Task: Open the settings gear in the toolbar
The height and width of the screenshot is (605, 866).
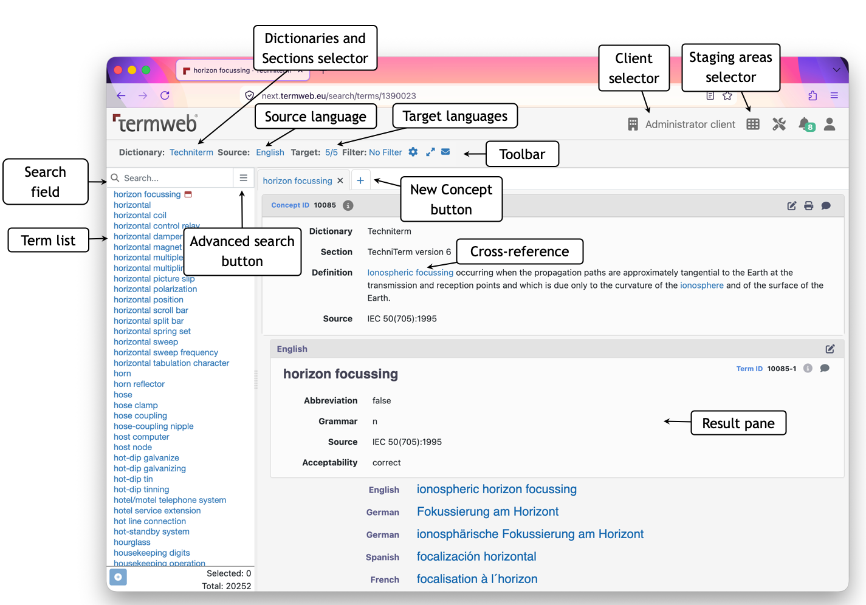Action: pos(413,152)
